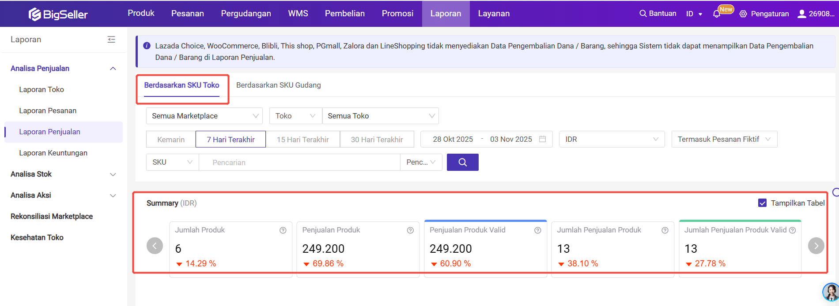Uncheck the Tampilkan Tabel checkbox
The image size is (839, 306).
(762, 203)
